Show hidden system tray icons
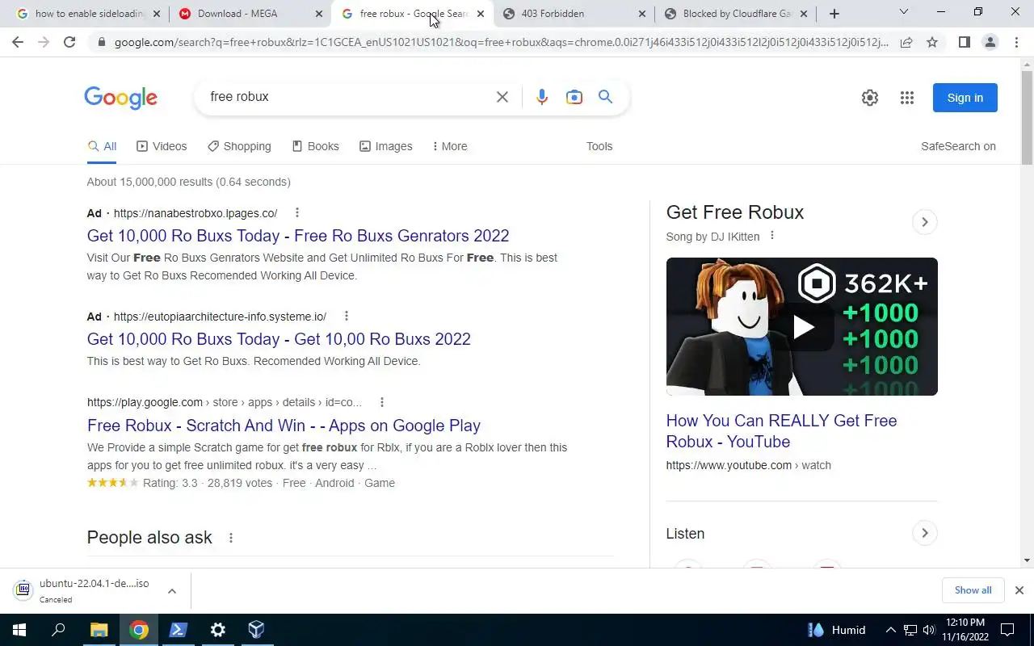1034x646 pixels. [890, 630]
